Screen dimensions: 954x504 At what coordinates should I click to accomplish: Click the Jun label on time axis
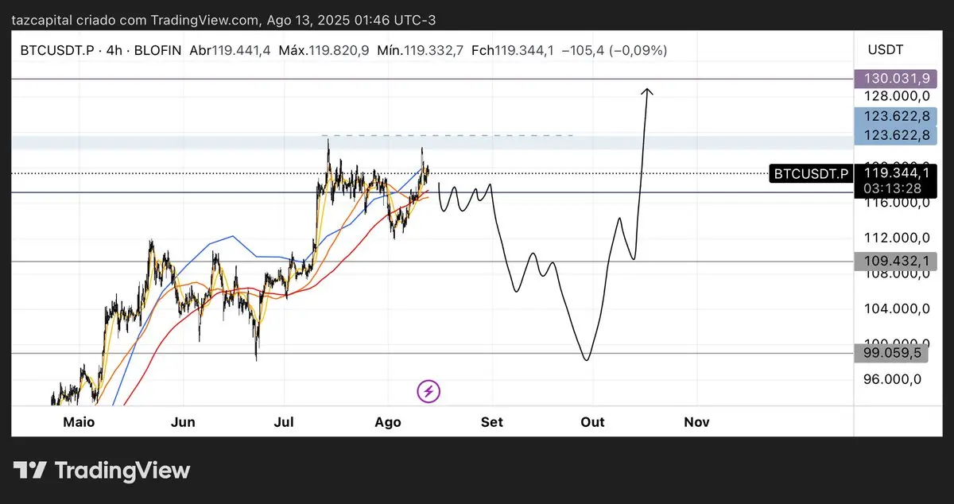183,422
